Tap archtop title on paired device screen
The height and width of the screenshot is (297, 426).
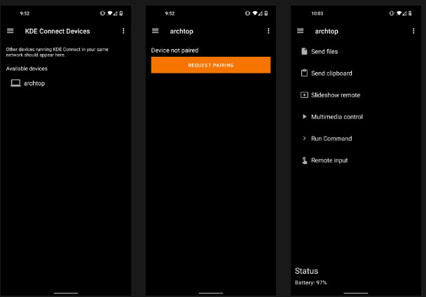[327, 32]
